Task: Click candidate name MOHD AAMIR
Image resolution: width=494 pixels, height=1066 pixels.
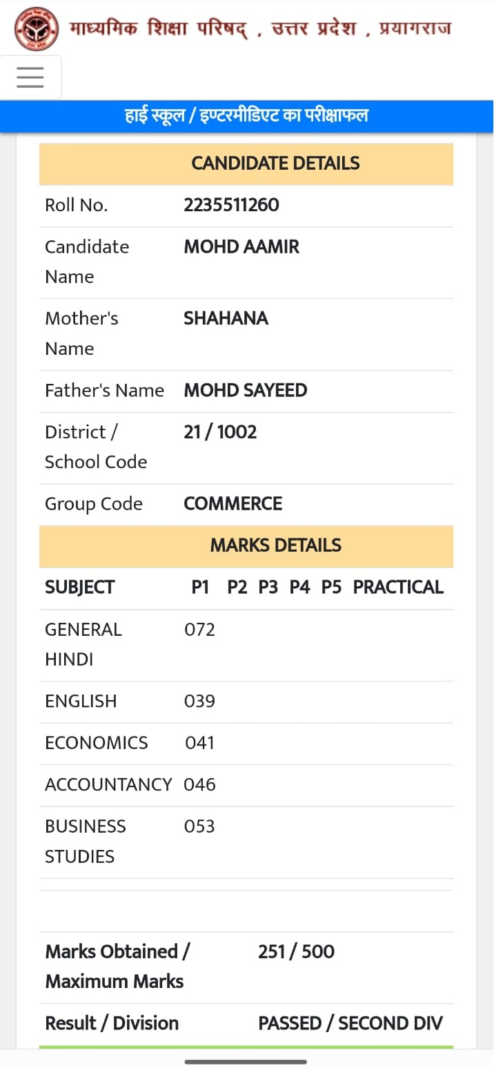Action: click(241, 247)
